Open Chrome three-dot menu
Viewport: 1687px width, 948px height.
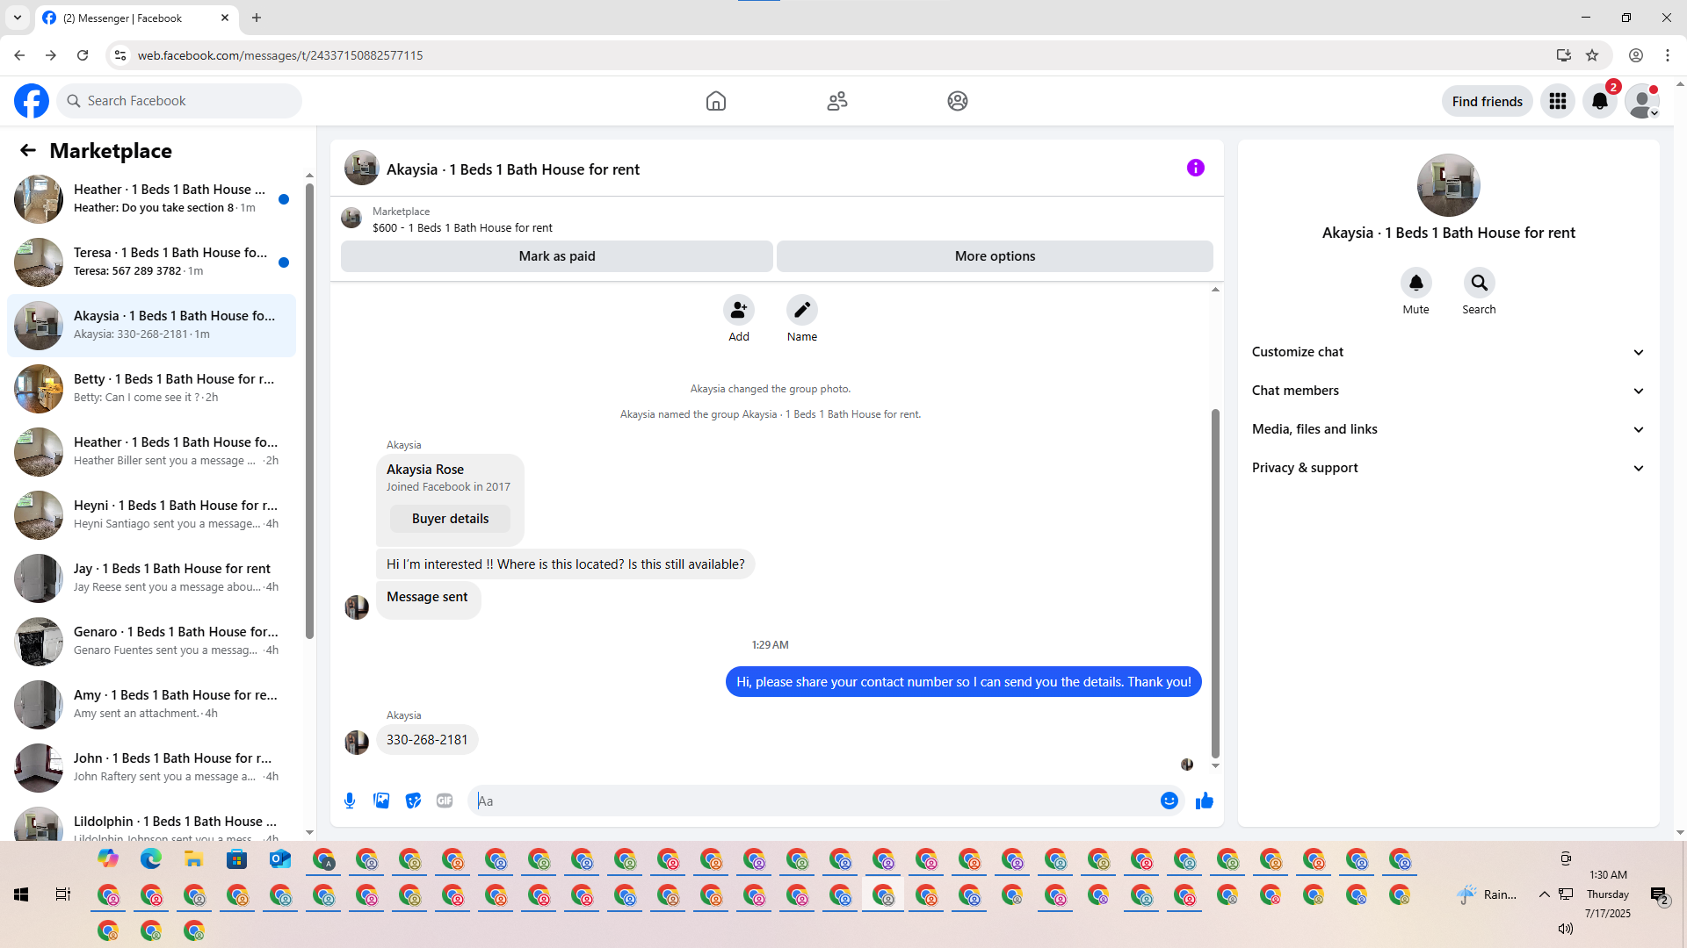pyautogui.click(x=1668, y=55)
